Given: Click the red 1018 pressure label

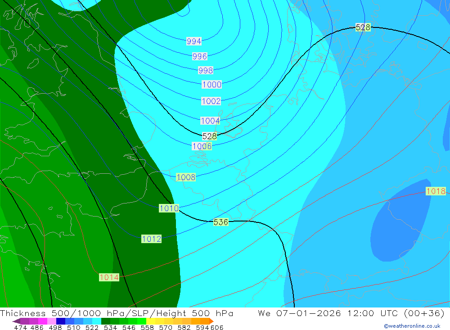Looking at the screenshot, I should point(436,191).
